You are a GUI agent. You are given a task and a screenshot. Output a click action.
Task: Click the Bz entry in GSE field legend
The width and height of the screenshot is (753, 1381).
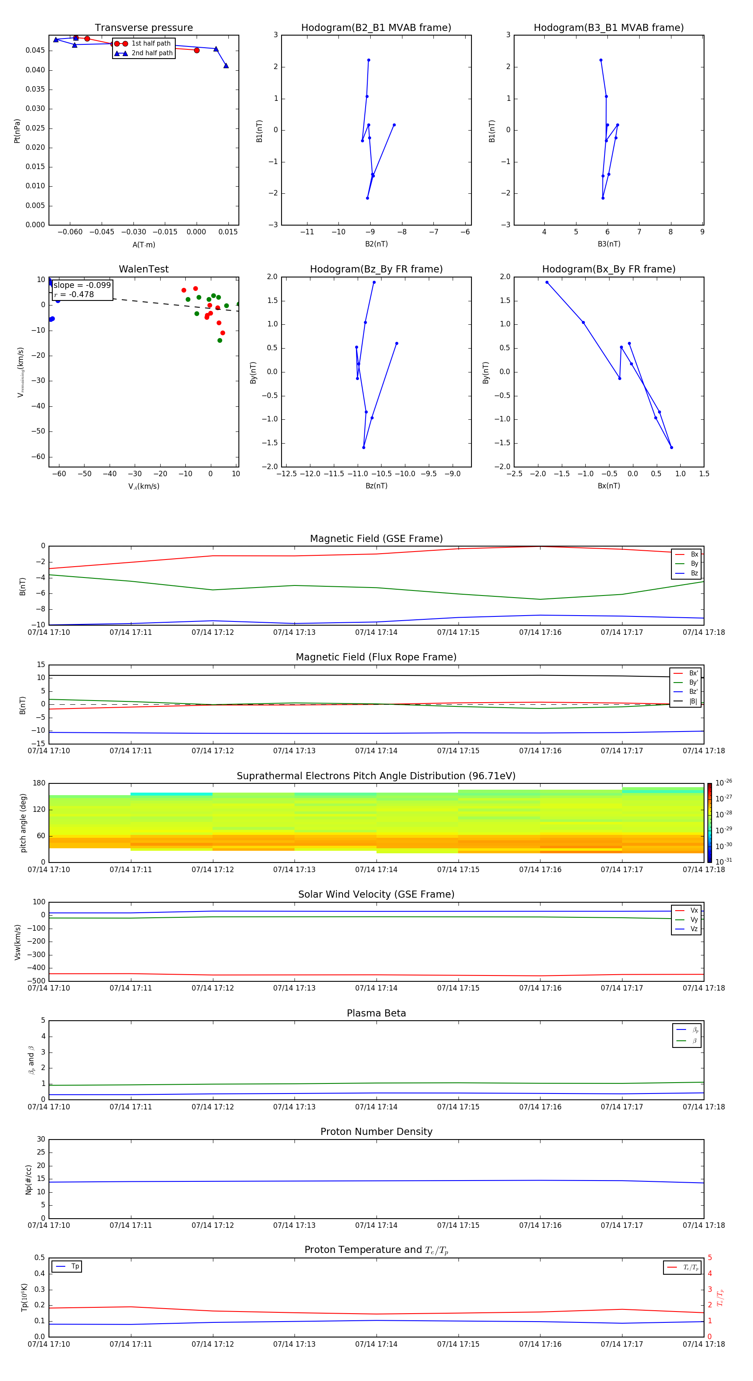click(686, 573)
